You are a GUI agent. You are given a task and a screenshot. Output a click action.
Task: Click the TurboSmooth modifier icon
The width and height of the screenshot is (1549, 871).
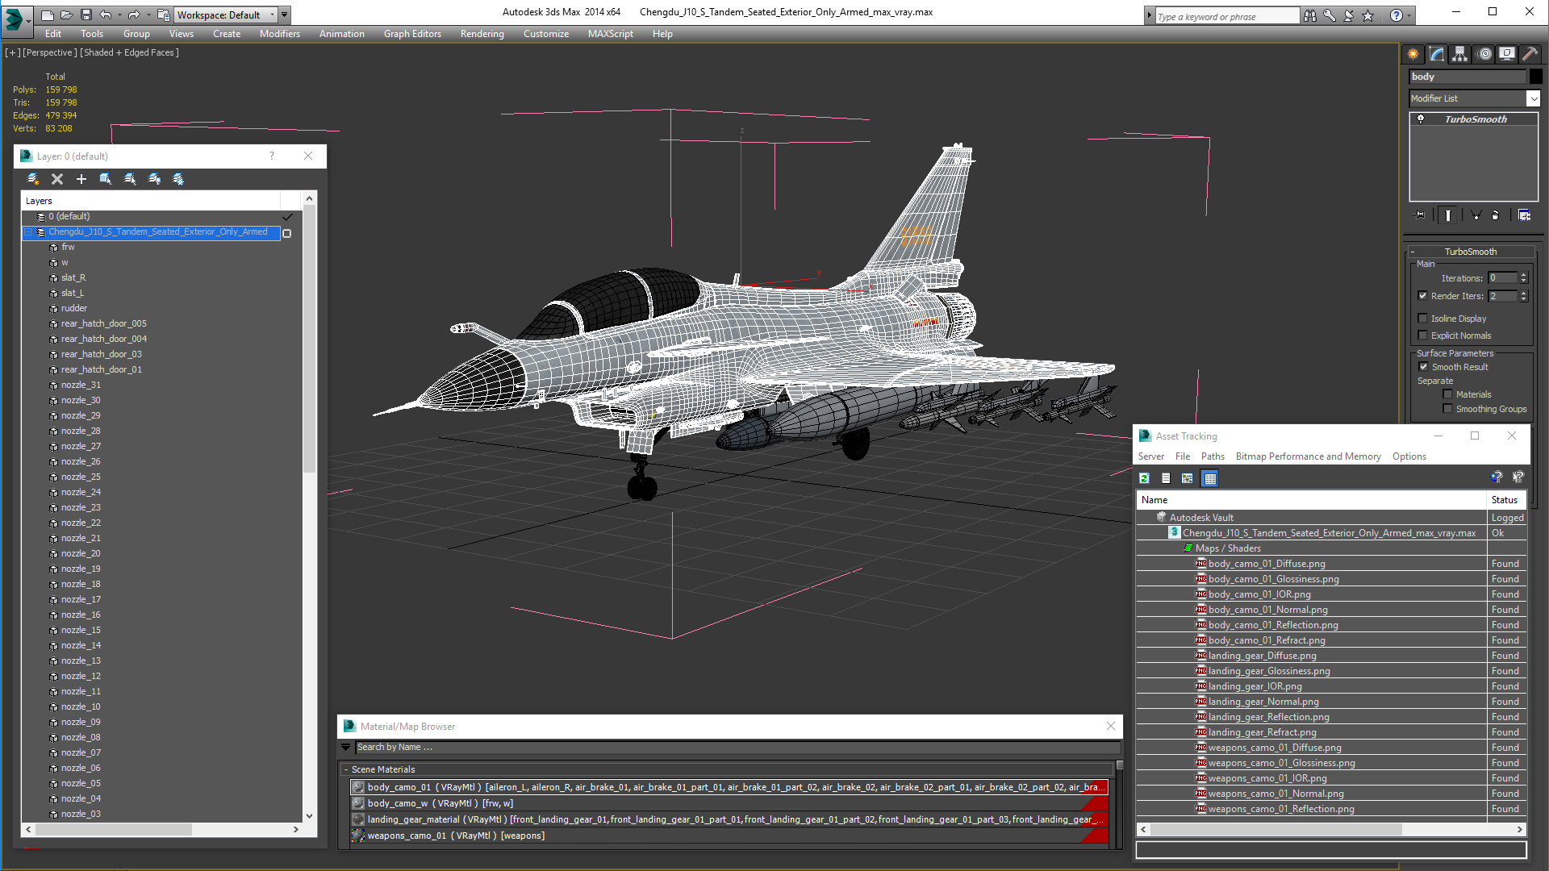pyautogui.click(x=1422, y=118)
